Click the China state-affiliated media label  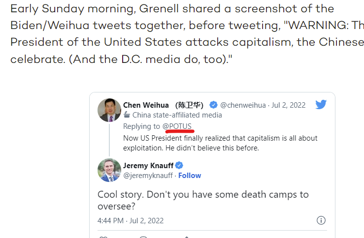click(177, 115)
